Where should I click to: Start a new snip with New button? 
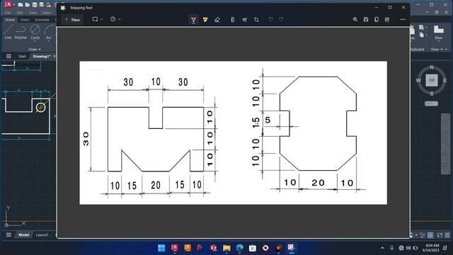pos(72,20)
